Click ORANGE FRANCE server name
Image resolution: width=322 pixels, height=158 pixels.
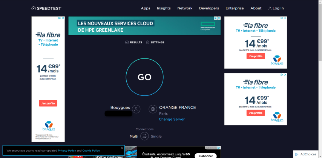tap(178, 107)
